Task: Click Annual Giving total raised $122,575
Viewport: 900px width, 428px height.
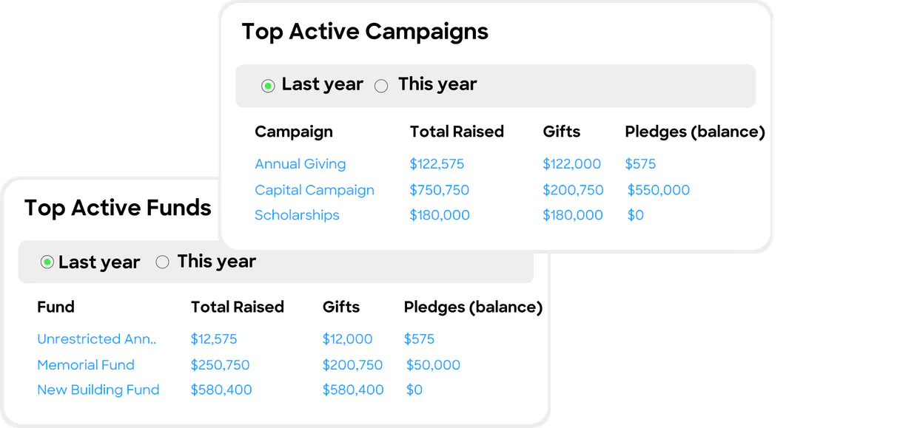Action: [x=437, y=164]
